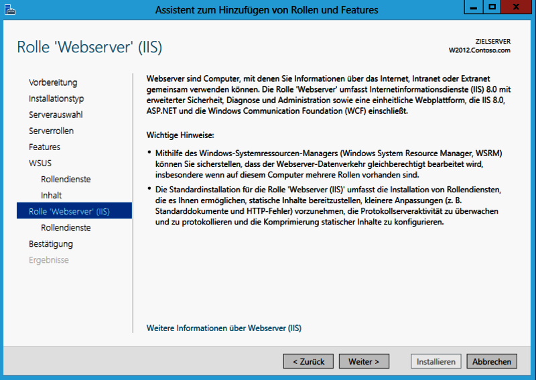536x380 pixels.
Task: Click the W2012.Contoso.com server name
Action: click(x=480, y=50)
